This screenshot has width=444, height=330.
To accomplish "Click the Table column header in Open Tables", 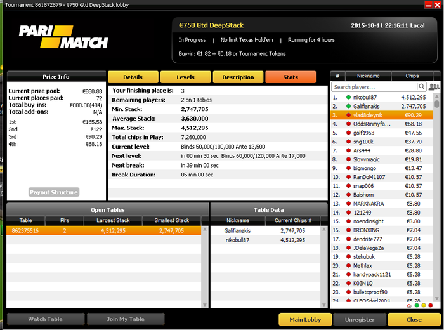I will [26, 220].
